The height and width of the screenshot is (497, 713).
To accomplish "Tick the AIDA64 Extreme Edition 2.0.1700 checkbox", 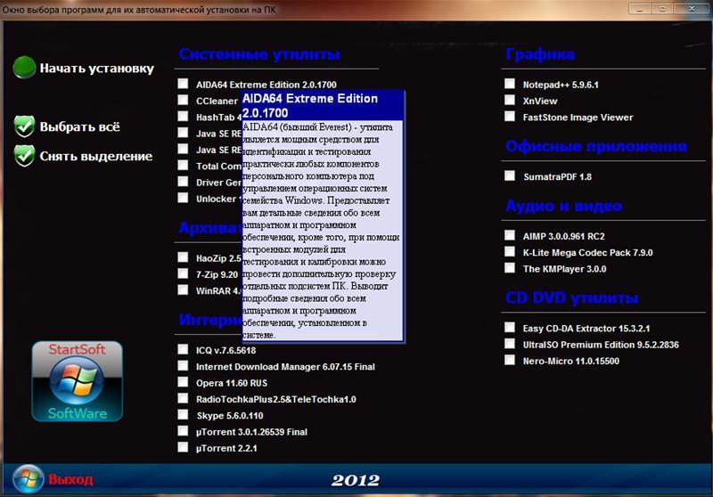I will pos(183,84).
